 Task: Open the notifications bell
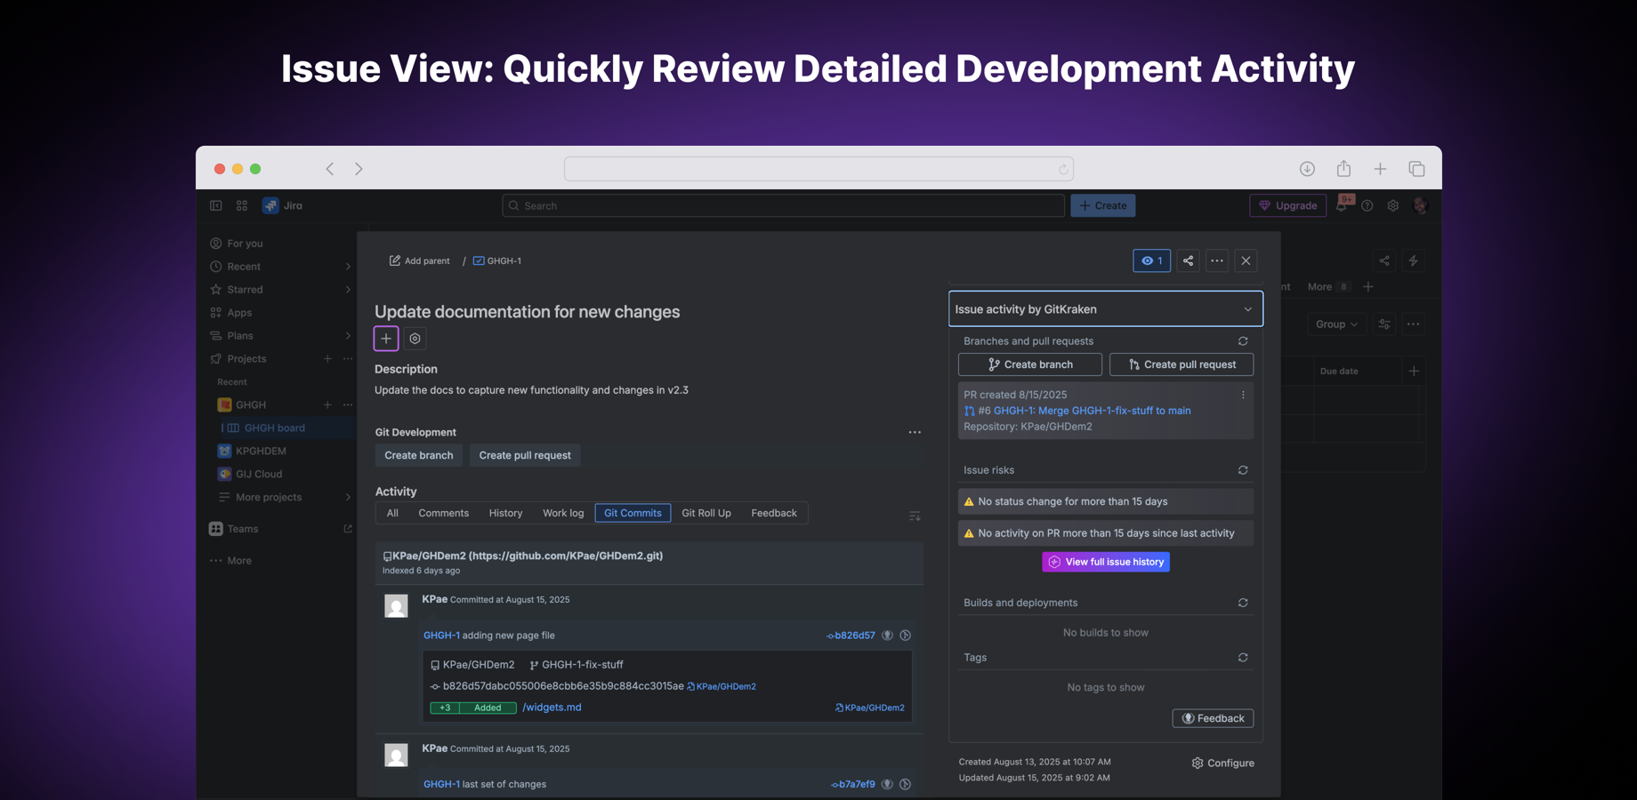tap(1343, 205)
